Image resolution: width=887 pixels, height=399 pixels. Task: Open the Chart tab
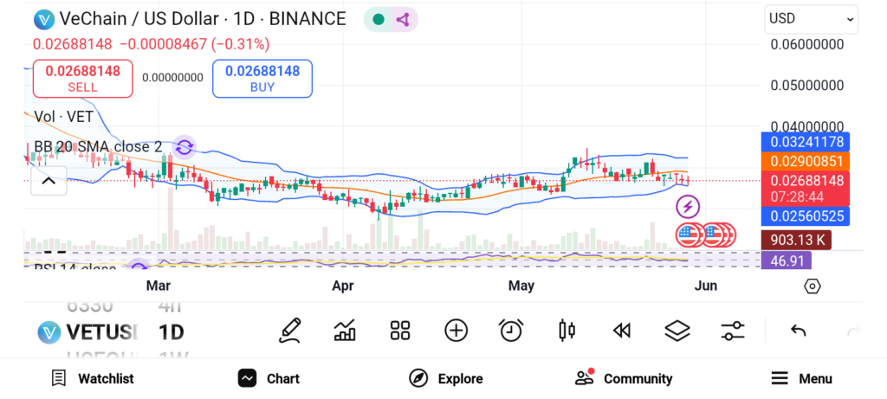click(269, 378)
